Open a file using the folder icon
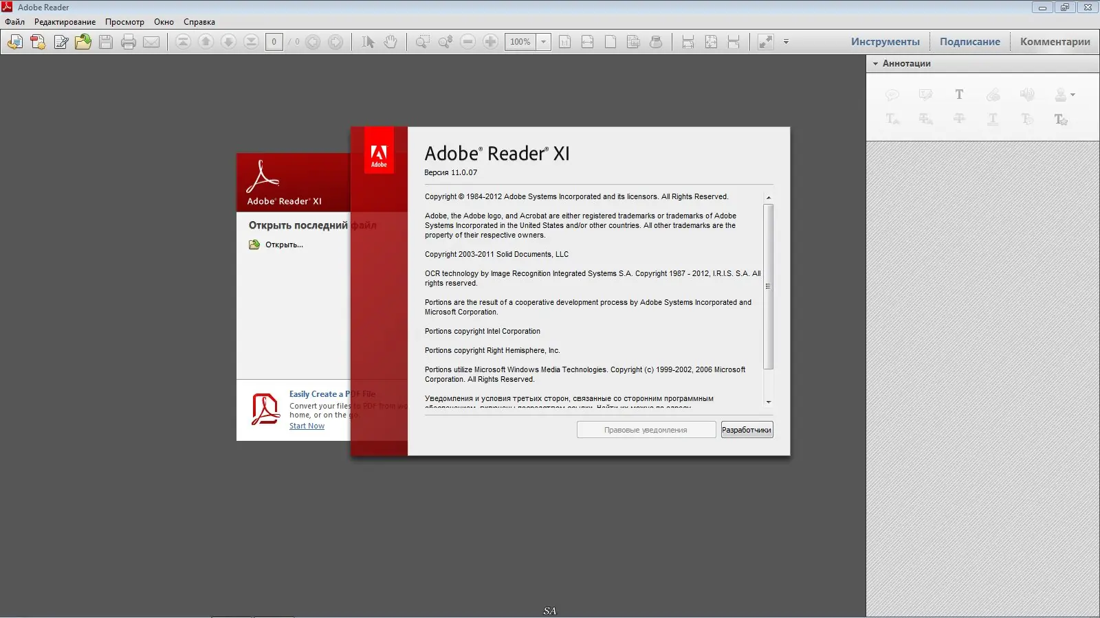This screenshot has width=1100, height=618. pyautogui.click(x=83, y=42)
